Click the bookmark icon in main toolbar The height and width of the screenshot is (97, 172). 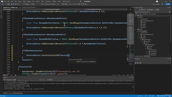point(80,4)
